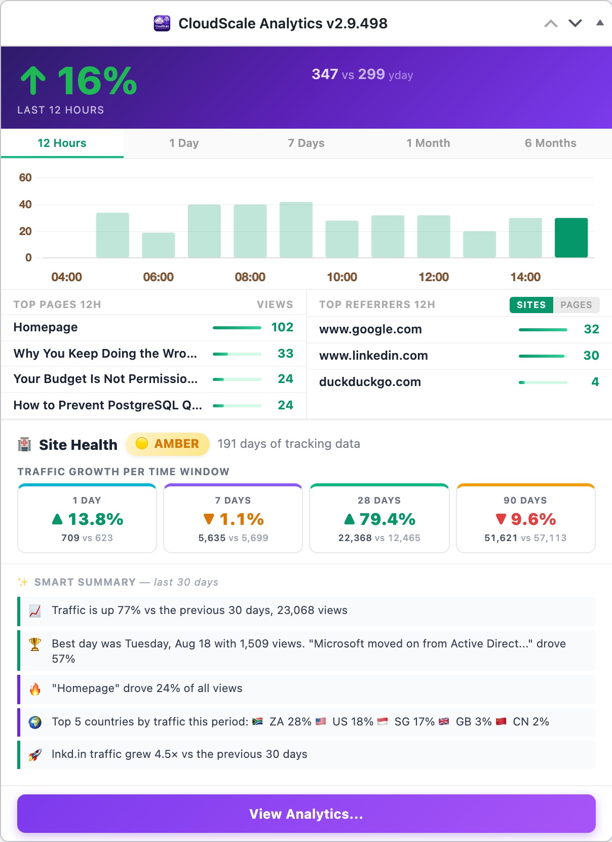This screenshot has width=612, height=842.
Task: Click the 'lnkd.in traffic grew 4.5×' summary line
Action: tap(306, 755)
